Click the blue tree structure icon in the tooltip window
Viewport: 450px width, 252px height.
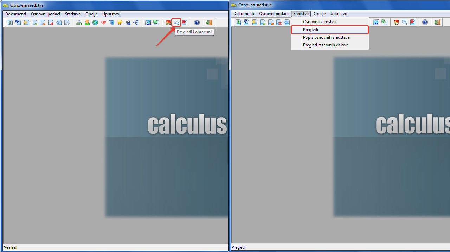pyautogui.click(x=111, y=23)
